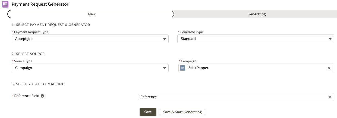Click the Specify Output Mapping section heading

tap(38, 84)
